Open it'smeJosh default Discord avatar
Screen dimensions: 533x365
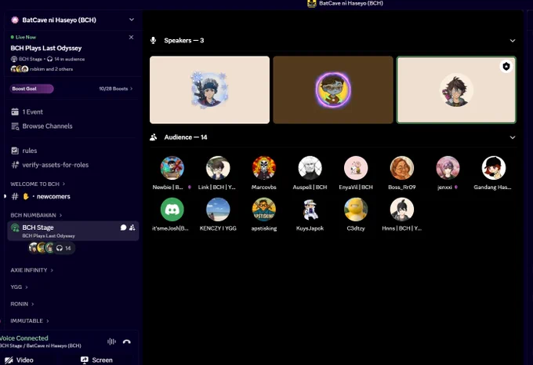(172, 210)
